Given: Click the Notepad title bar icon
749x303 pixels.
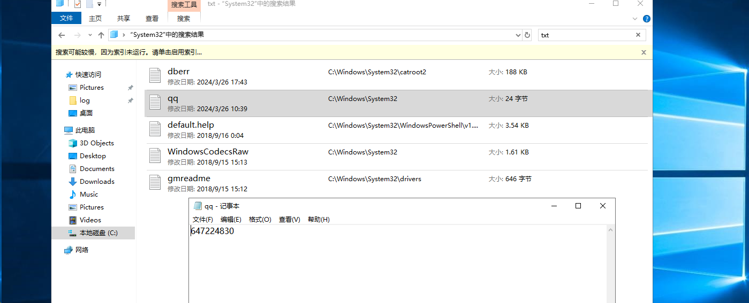Looking at the screenshot, I should [x=198, y=206].
